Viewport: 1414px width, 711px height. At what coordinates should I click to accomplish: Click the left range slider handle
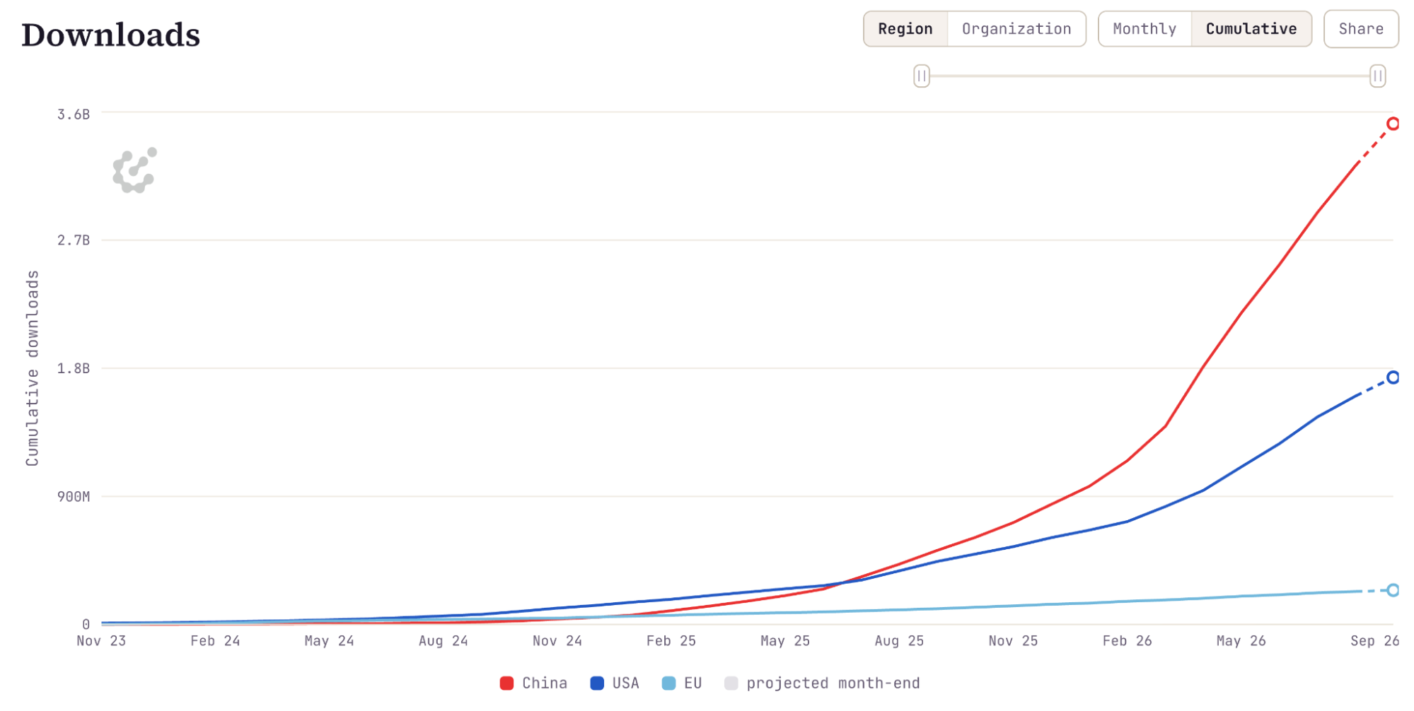tap(921, 76)
